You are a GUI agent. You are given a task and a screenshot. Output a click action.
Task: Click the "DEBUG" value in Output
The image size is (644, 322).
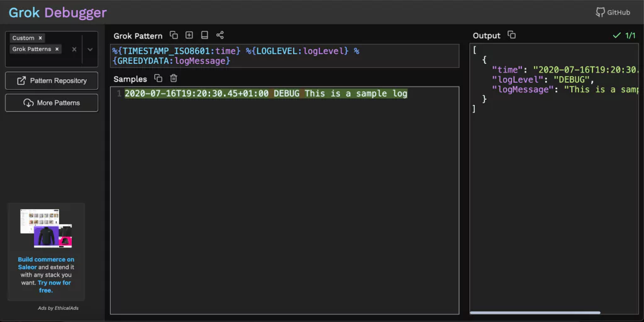coord(571,80)
